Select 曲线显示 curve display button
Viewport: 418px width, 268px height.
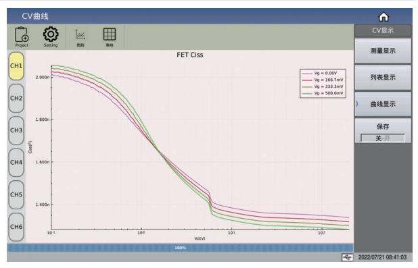click(383, 104)
